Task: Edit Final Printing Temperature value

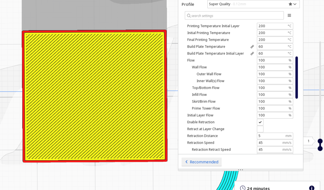Action: (275, 40)
